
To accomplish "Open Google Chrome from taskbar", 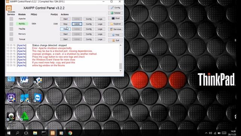I will click(x=70, y=133).
